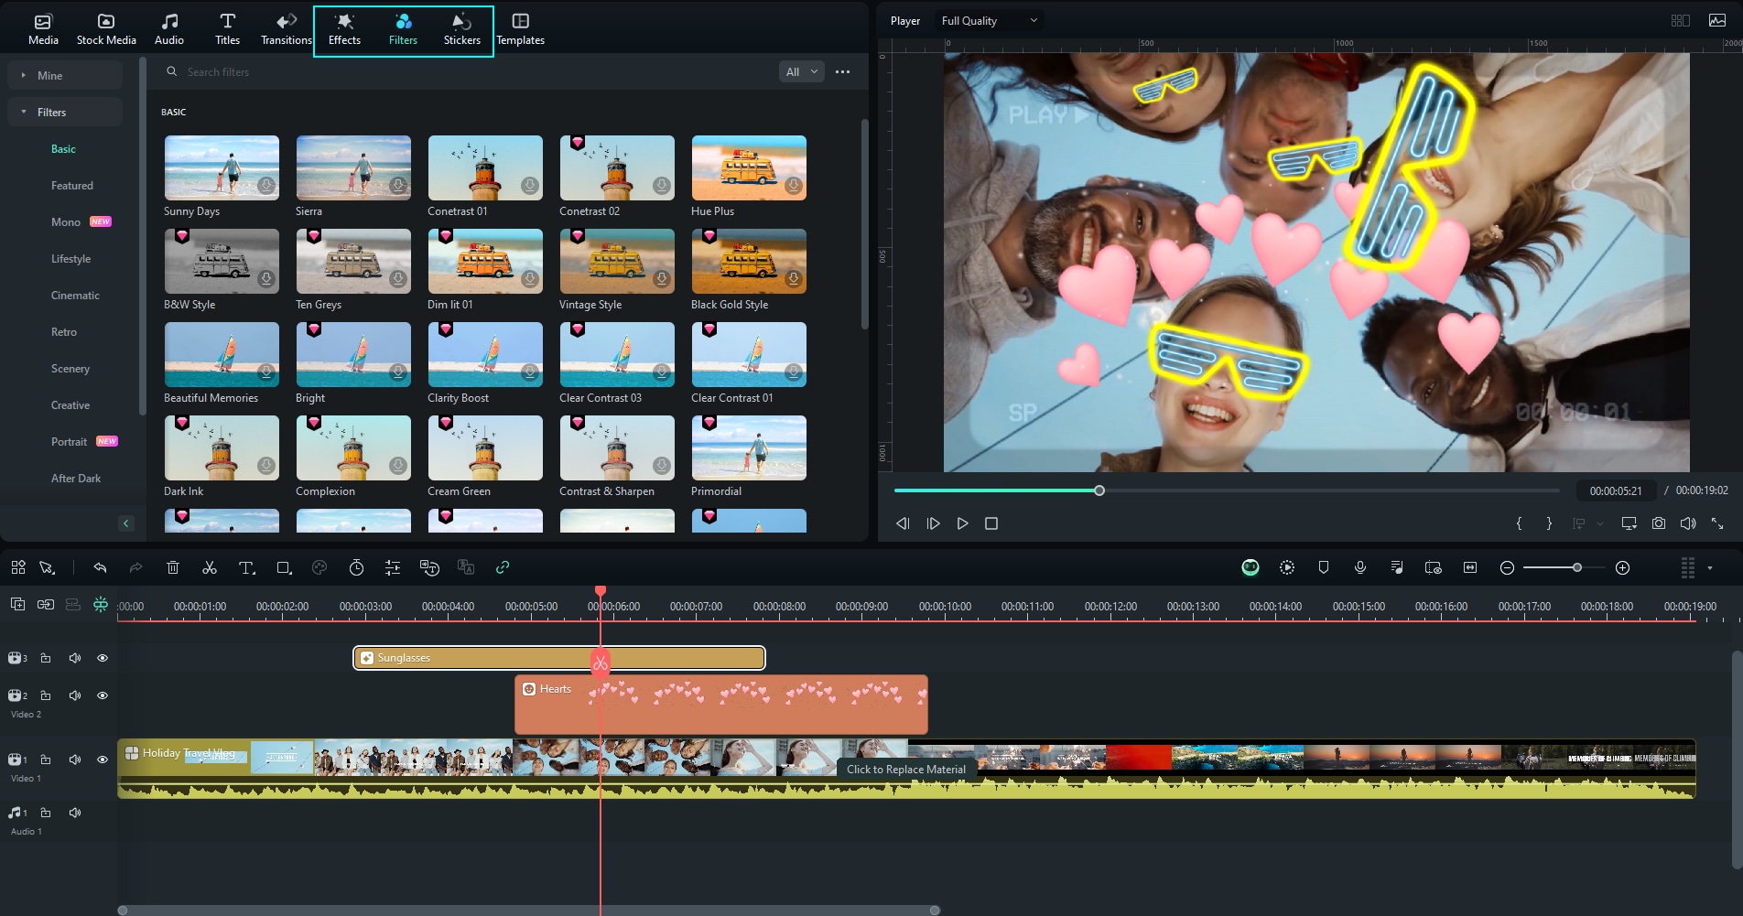This screenshot has height=916, width=1743.
Task: Select the Hearts clip on timeline
Action: (721, 705)
